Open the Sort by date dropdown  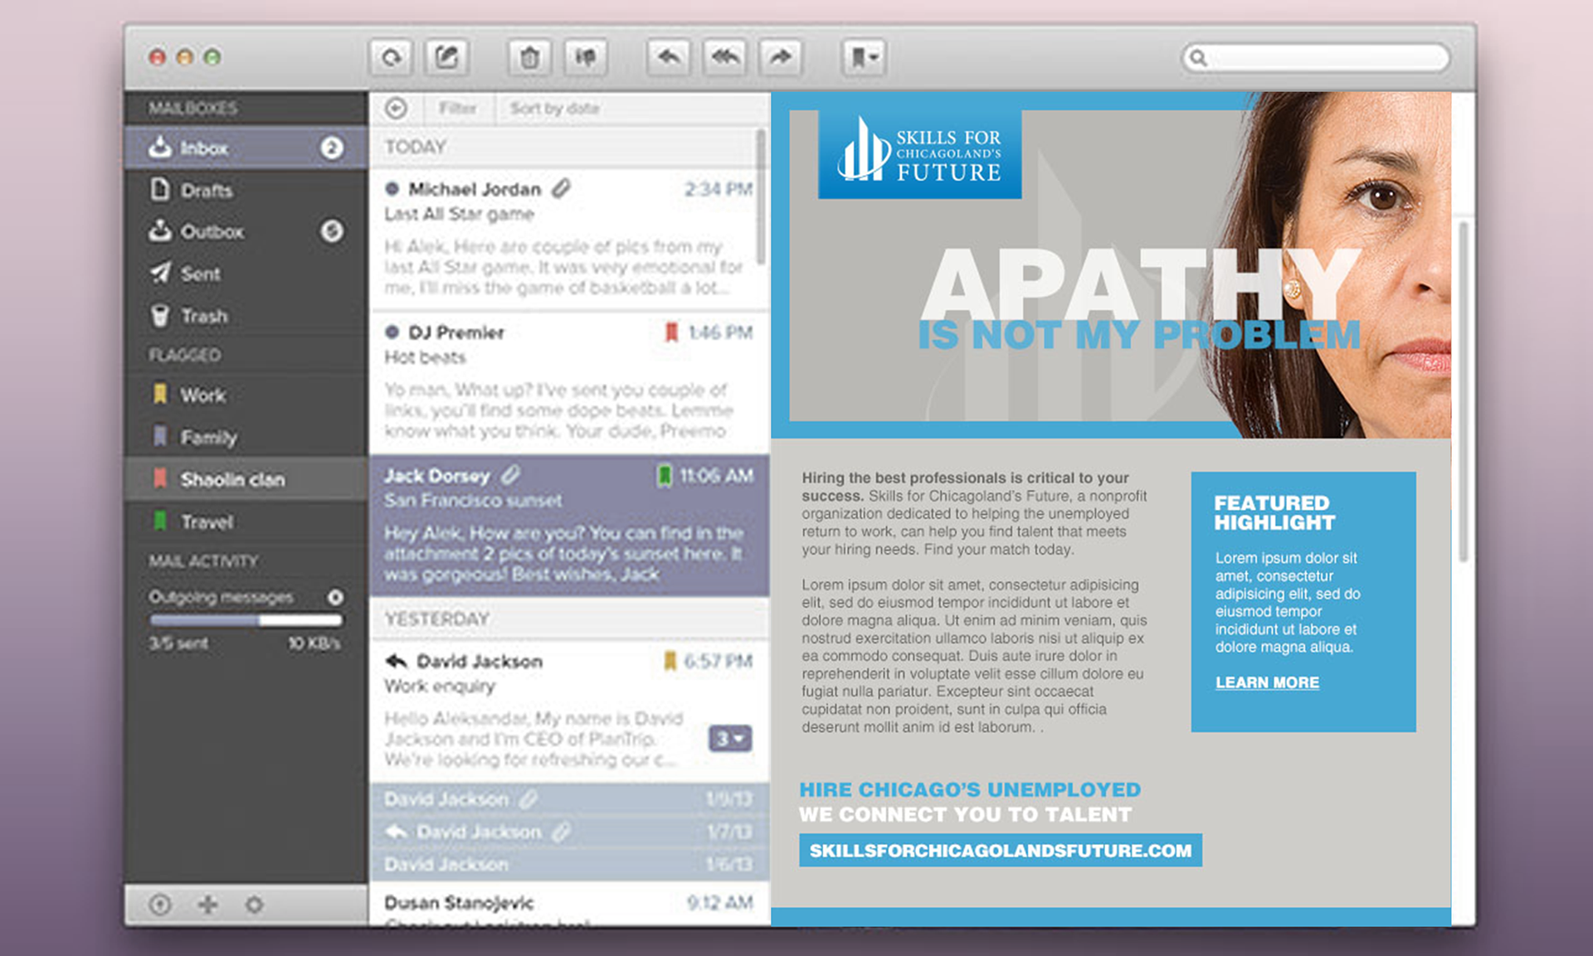click(x=554, y=109)
